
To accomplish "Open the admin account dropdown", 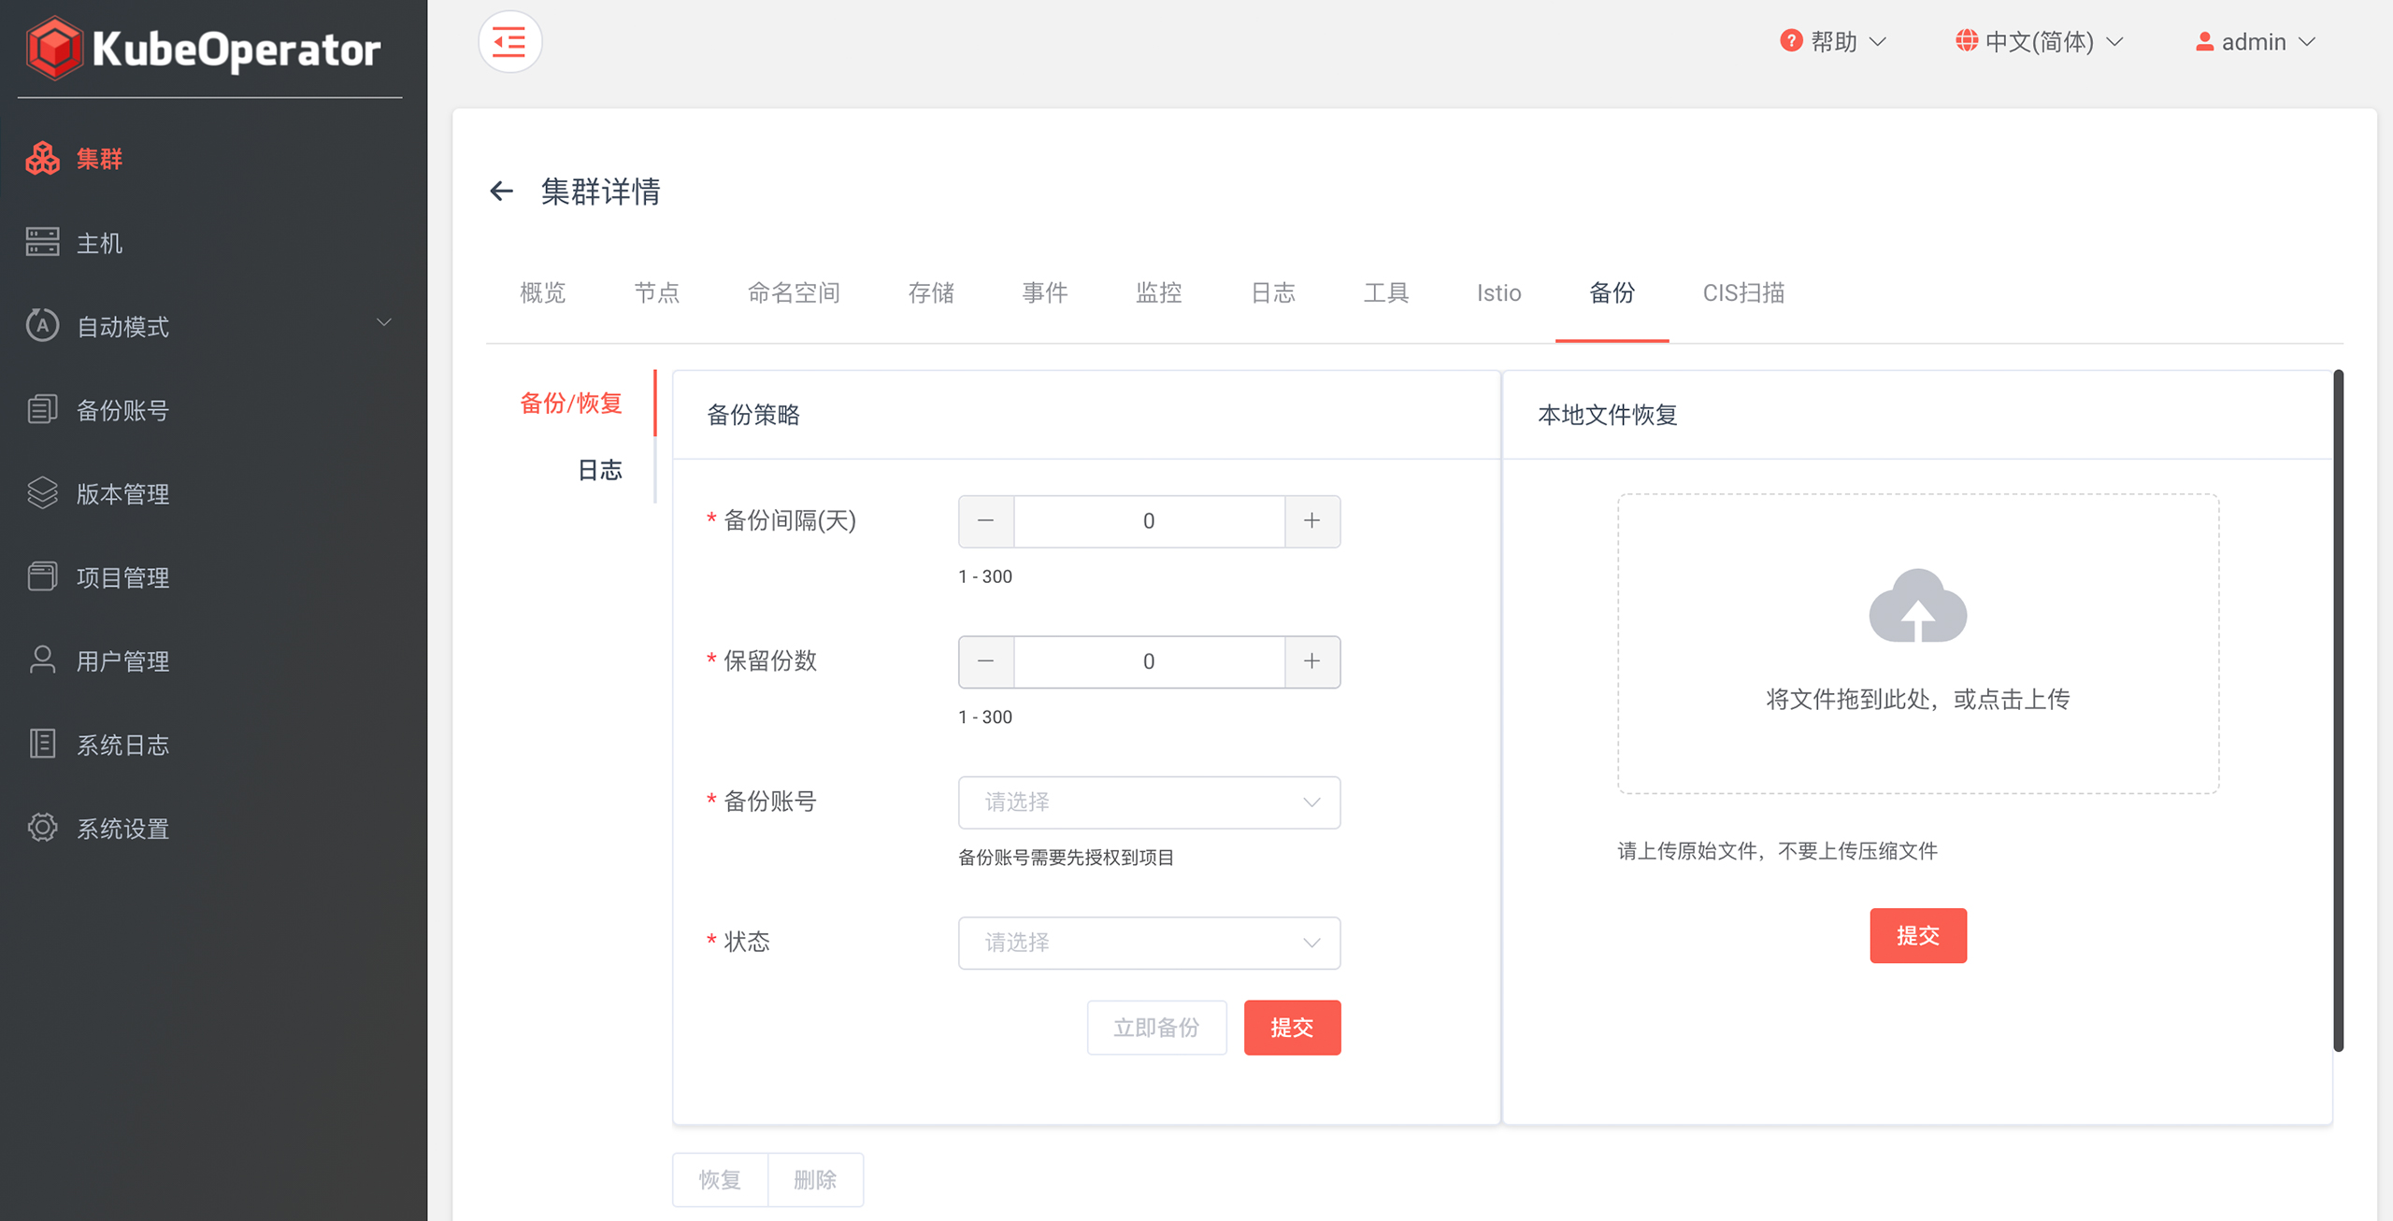I will [x=2255, y=42].
